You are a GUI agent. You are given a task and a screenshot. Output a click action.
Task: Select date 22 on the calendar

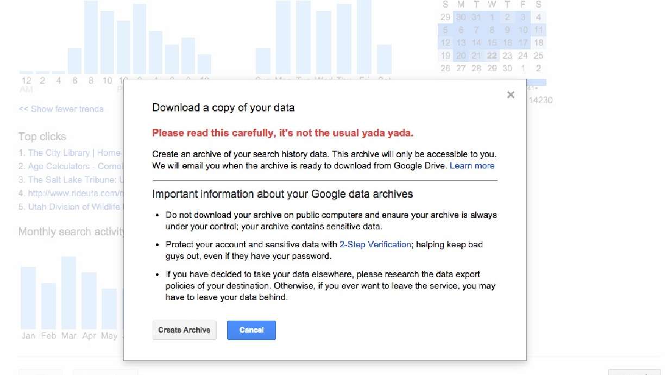(x=491, y=55)
